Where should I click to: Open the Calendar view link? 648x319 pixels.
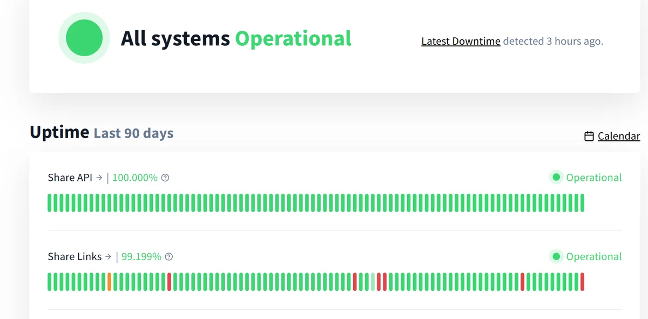[619, 136]
